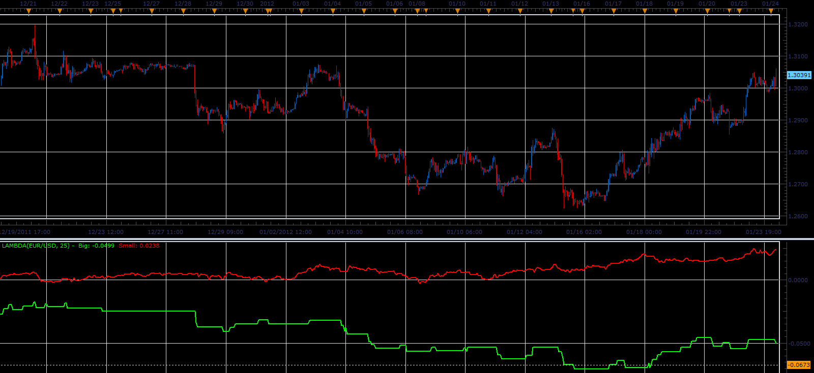Click the '01/16 02:00' time label
The height and width of the screenshot is (373, 814).
[x=584, y=232]
